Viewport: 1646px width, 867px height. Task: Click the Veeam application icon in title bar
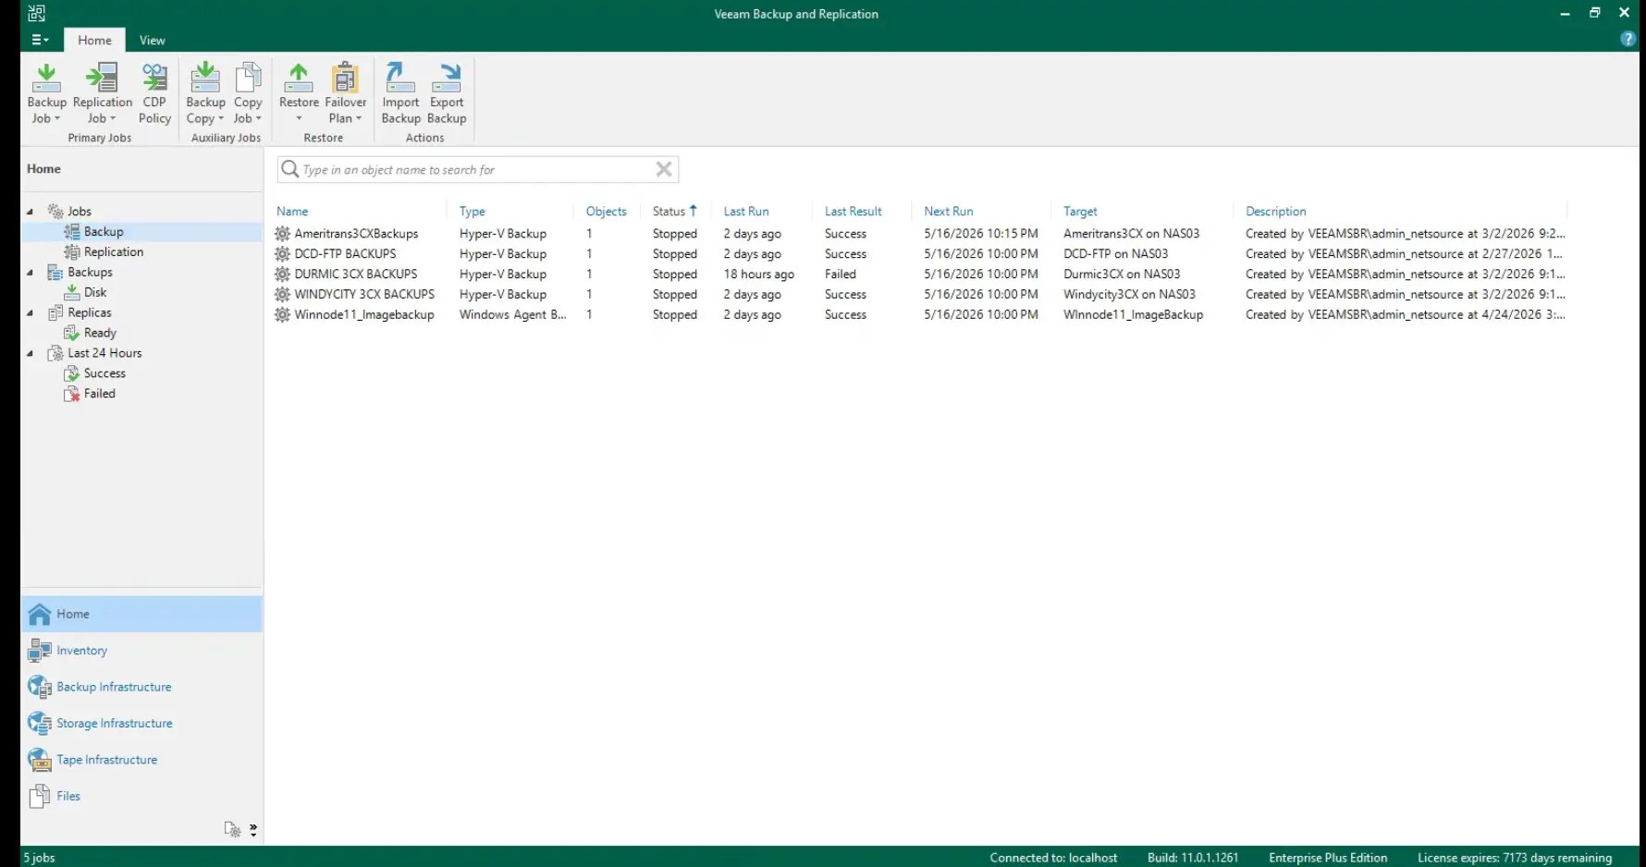point(37,13)
